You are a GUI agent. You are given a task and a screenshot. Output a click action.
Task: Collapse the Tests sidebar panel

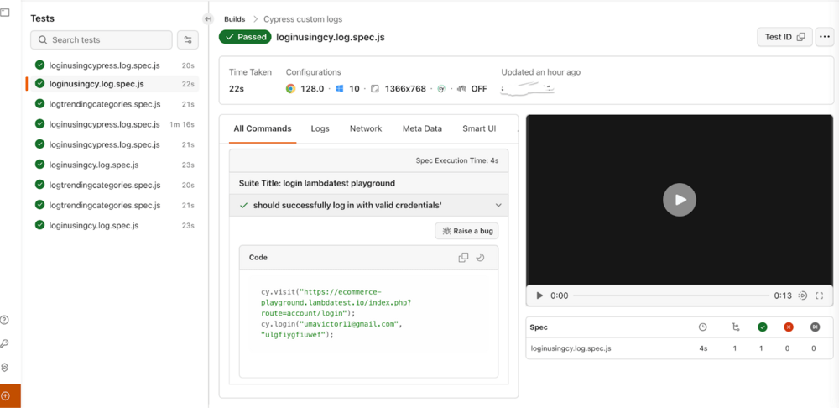pos(208,19)
